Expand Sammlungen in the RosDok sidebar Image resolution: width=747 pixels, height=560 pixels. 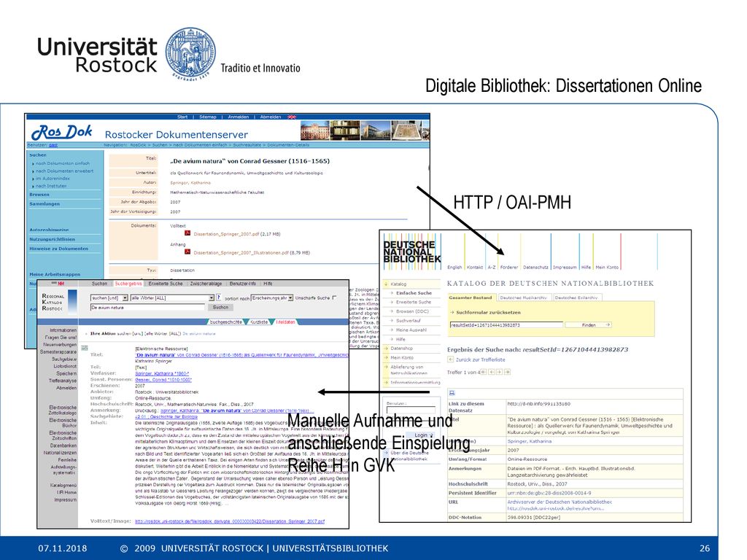(x=44, y=203)
